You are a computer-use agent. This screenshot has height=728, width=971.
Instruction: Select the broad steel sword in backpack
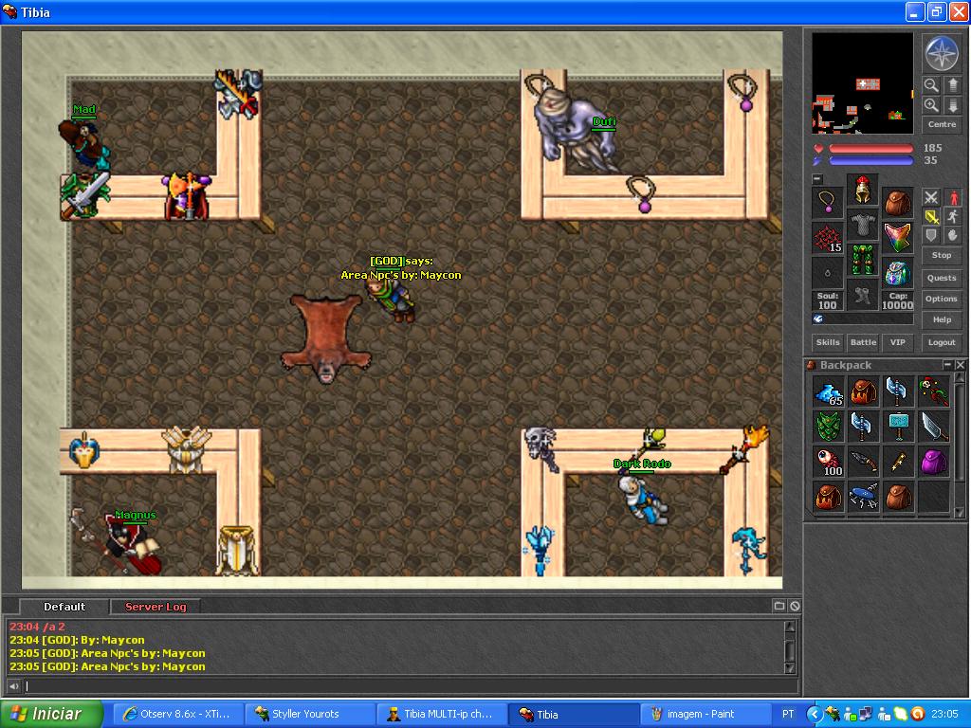tap(934, 428)
